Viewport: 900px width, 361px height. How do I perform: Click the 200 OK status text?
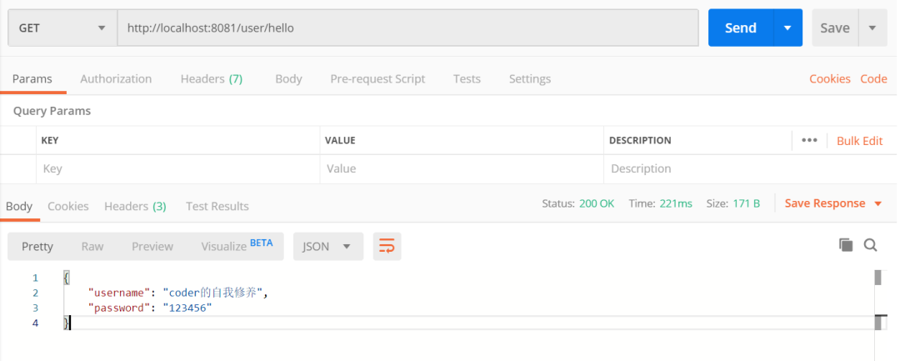[x=597, y=203]
